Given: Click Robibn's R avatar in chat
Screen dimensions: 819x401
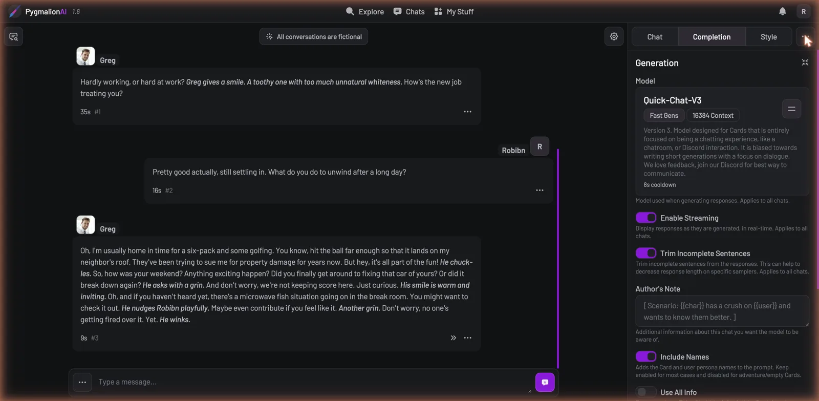Looking at the screenshot, I should coord(540,146).
